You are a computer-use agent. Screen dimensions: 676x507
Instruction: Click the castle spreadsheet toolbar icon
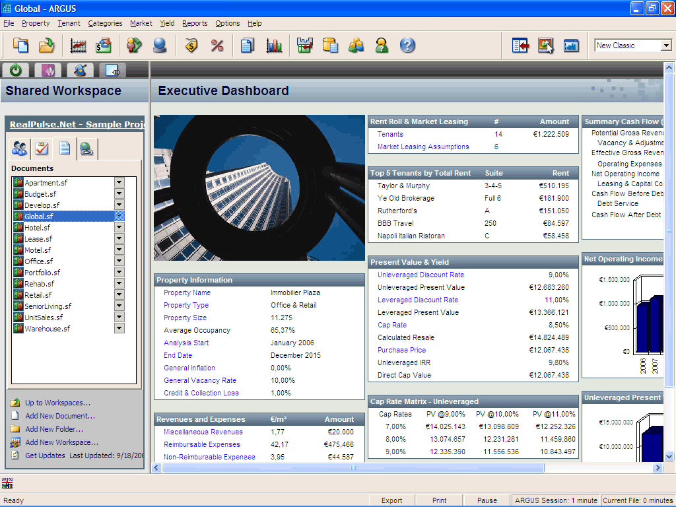[x=305, y=46]
